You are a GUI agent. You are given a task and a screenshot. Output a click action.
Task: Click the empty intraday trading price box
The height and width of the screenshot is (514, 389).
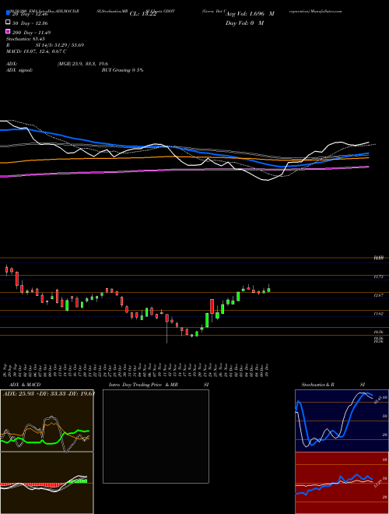[156, 436]
